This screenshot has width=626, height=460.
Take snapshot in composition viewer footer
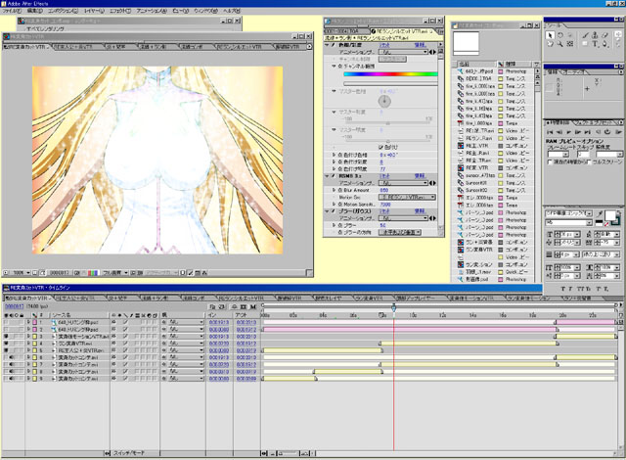(77, 273)
